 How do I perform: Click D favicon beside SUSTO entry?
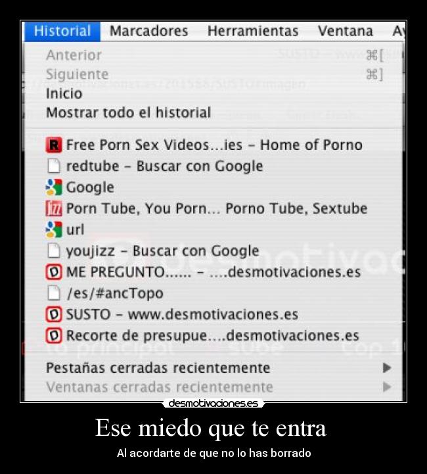[54, 314]
